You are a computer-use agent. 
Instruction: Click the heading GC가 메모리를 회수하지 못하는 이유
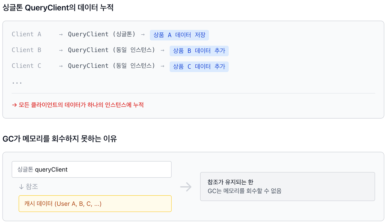[x=60, y=139]
